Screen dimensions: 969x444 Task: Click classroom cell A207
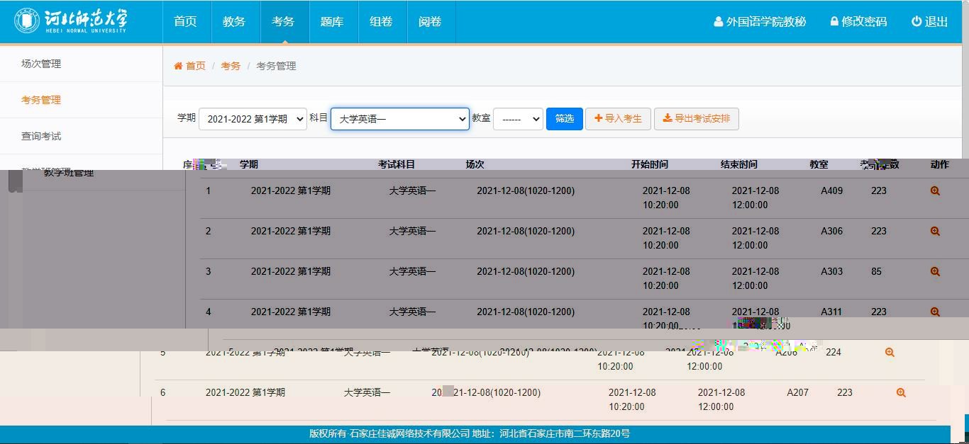pos(798,392)
